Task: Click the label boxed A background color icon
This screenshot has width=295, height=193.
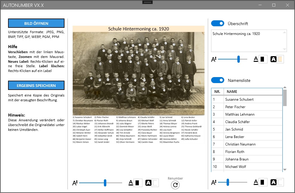Action: (x=148, y=183)
